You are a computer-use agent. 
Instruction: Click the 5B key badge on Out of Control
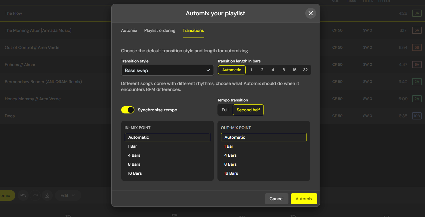point(417,47)
